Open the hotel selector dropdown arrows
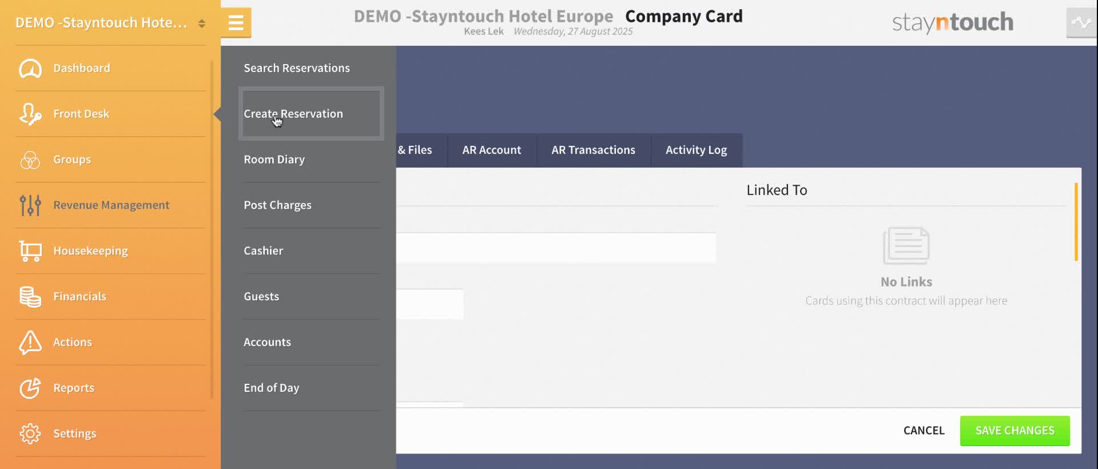The width and height of the screenshot is (1098, 469). coord(201,23)
